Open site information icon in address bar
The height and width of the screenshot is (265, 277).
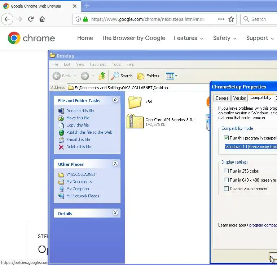click(x=78, y=19)
